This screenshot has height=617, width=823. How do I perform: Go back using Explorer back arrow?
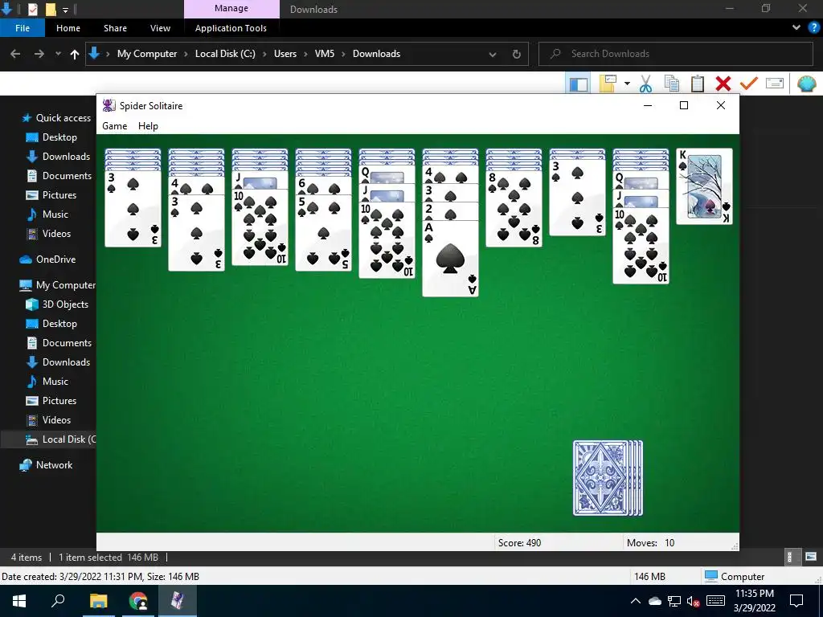coord(15,54)
